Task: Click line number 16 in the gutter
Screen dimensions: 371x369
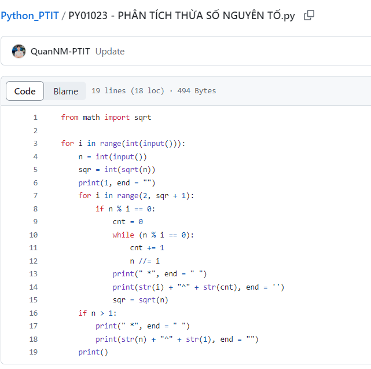Action: [x=33, y=313]
